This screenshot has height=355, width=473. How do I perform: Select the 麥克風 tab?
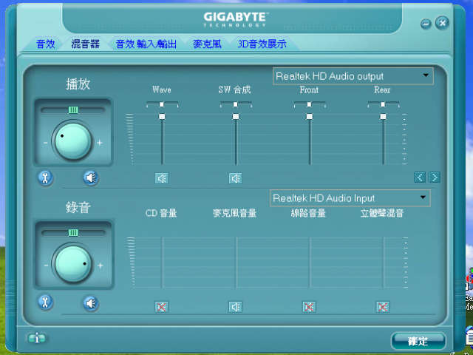207,44
